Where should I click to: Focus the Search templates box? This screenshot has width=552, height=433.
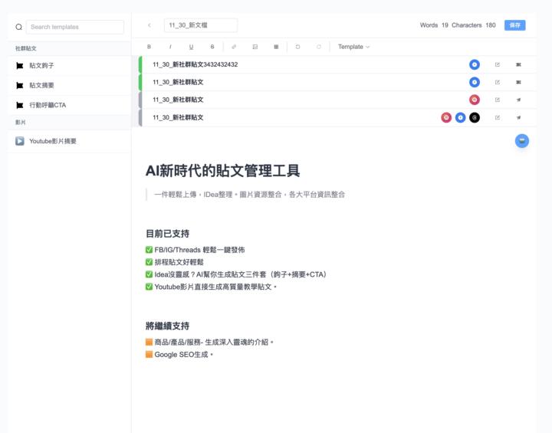(x=74, y=27)
